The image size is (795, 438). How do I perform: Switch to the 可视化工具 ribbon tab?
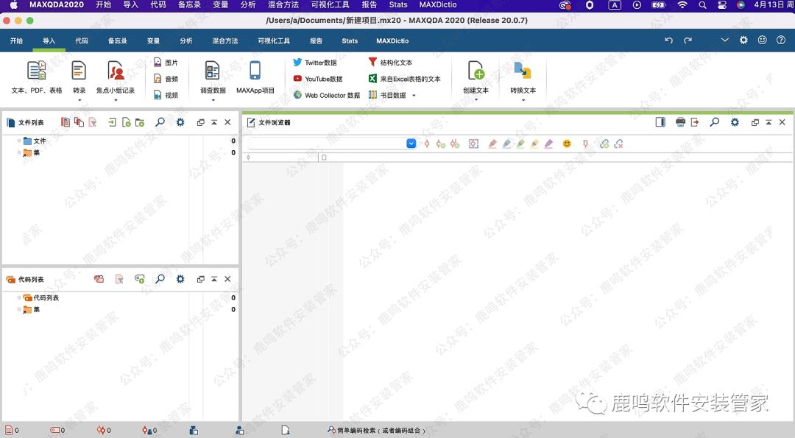pyautogui.click(x=274, y=40)
